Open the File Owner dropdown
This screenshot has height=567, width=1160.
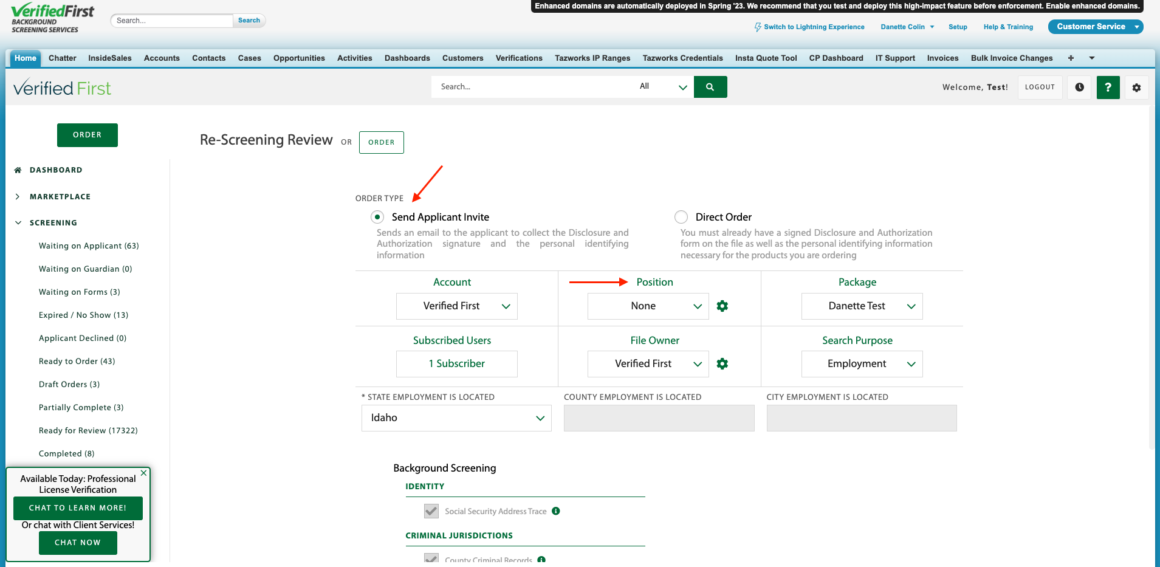(648, 364)
